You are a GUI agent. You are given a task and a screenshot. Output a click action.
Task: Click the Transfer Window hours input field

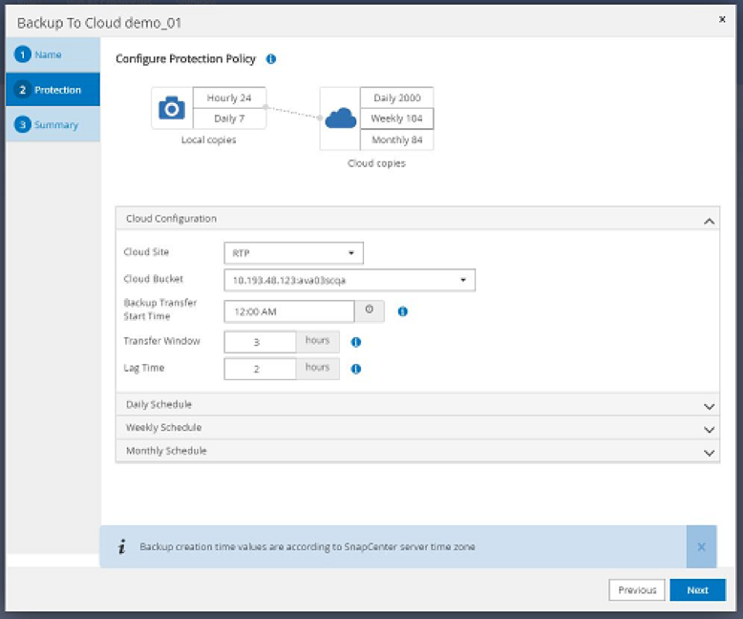[x=260, y=341]
